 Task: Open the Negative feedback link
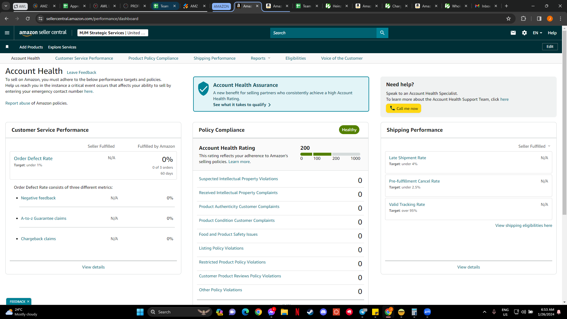[38, 198]
